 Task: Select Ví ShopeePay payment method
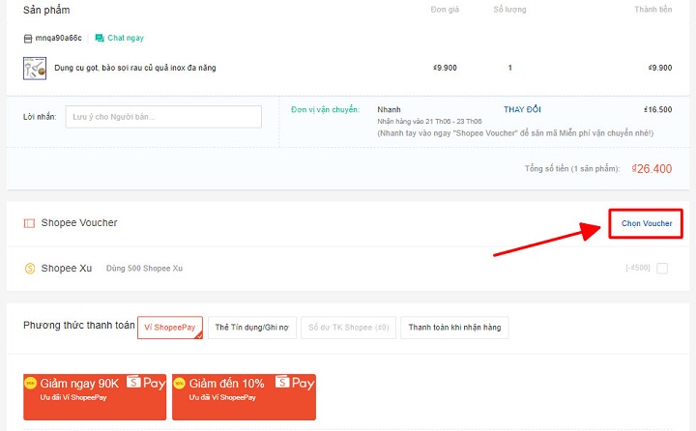pyautogui.click(x=169, y=328)
